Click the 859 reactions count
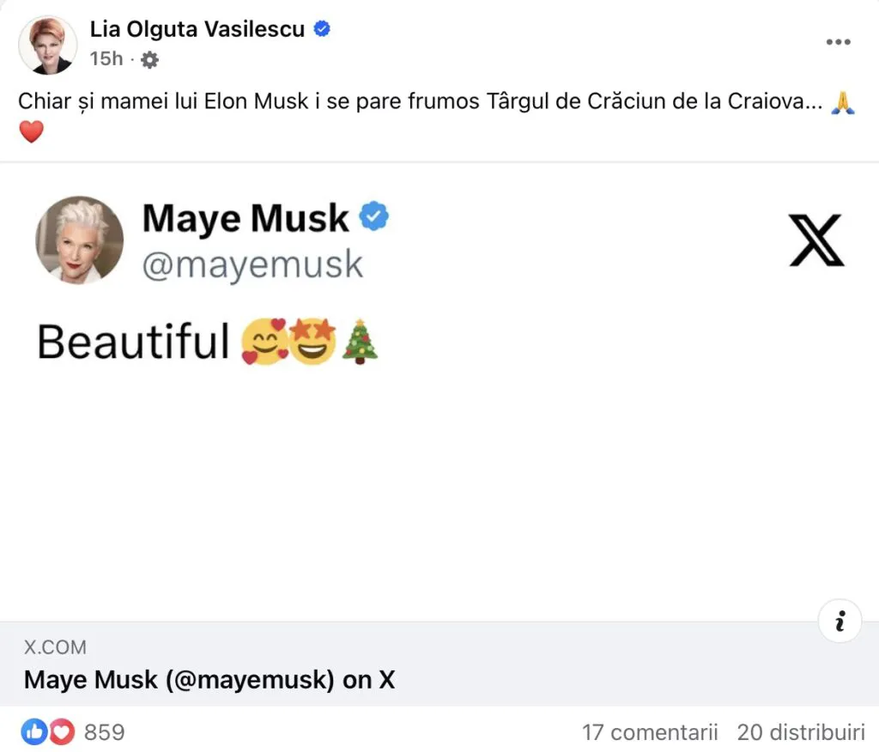 [103, 731]
